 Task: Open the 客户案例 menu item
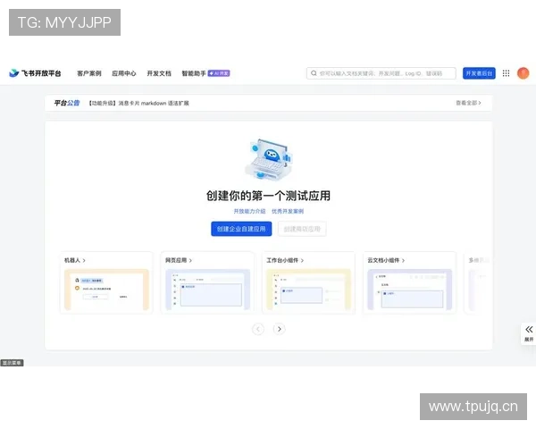click(x=89, y=73)
